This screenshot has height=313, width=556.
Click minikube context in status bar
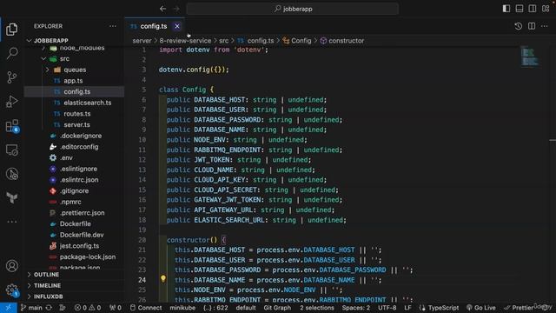[x=182, y=308]
